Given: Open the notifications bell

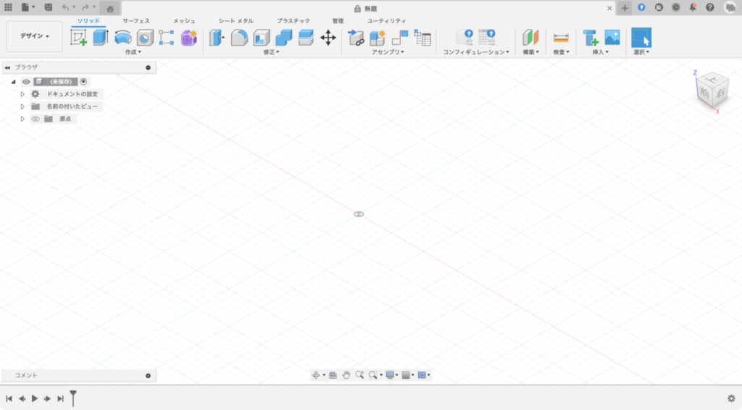Looking at the screenshot, I should click(x=693, y=7).
